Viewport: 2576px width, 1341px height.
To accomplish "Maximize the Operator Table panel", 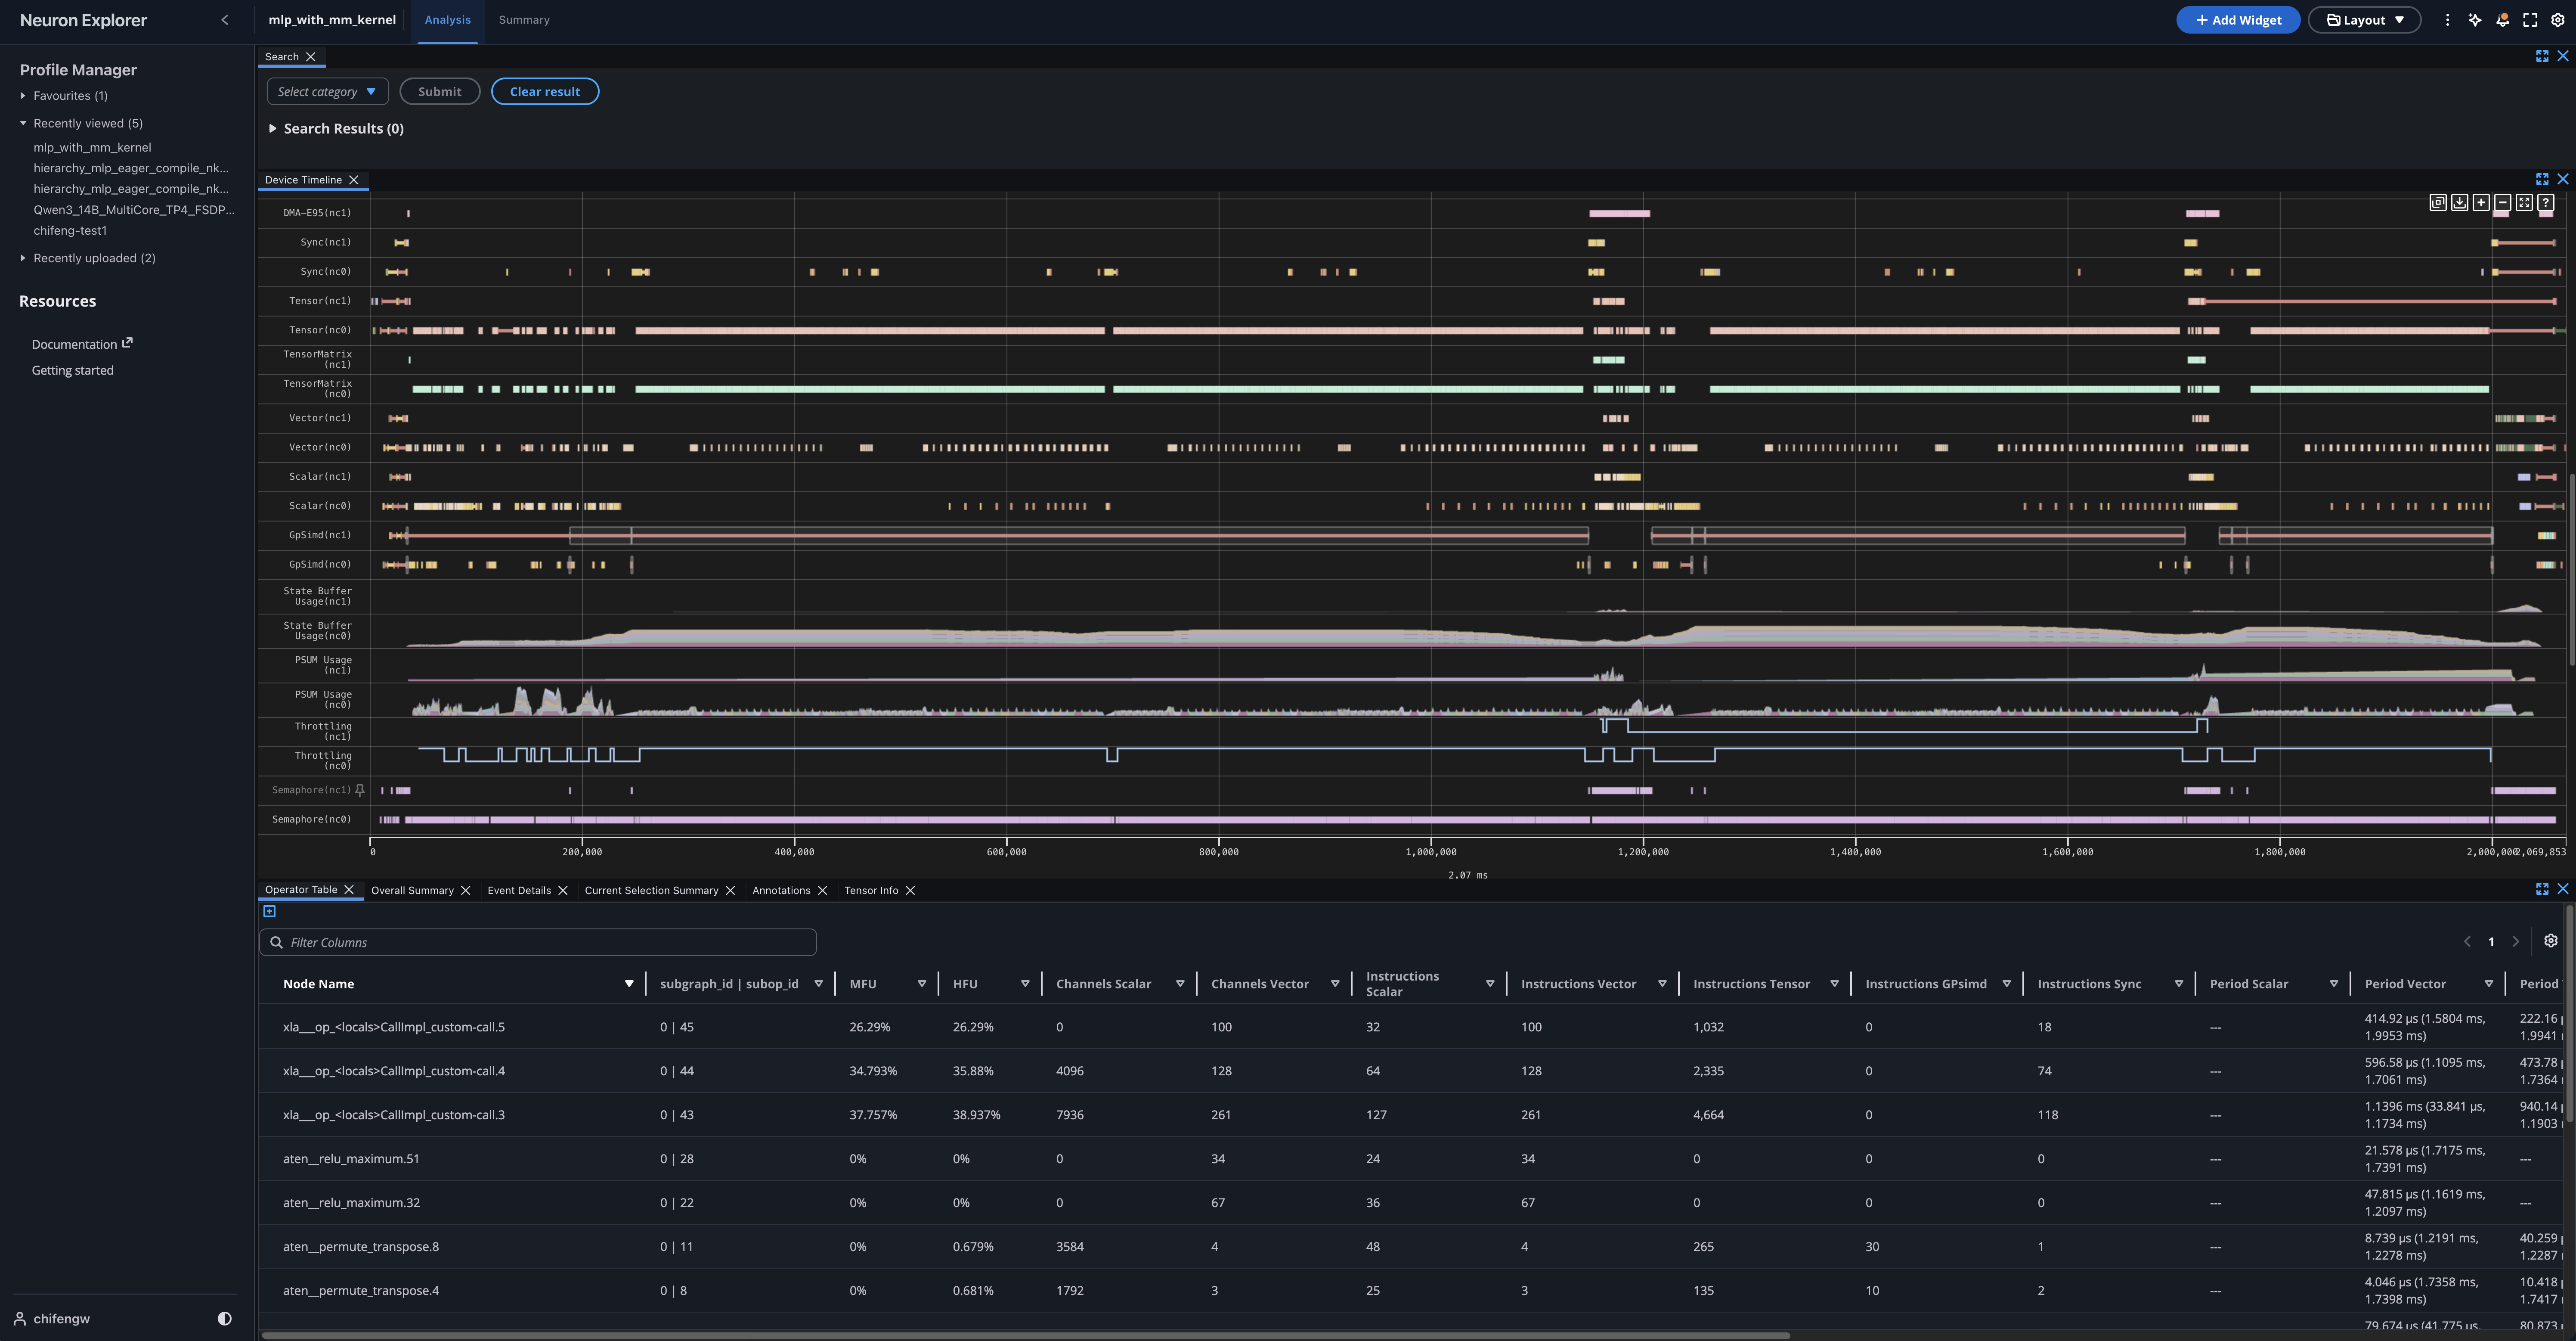I will [x=2542, y=888].
